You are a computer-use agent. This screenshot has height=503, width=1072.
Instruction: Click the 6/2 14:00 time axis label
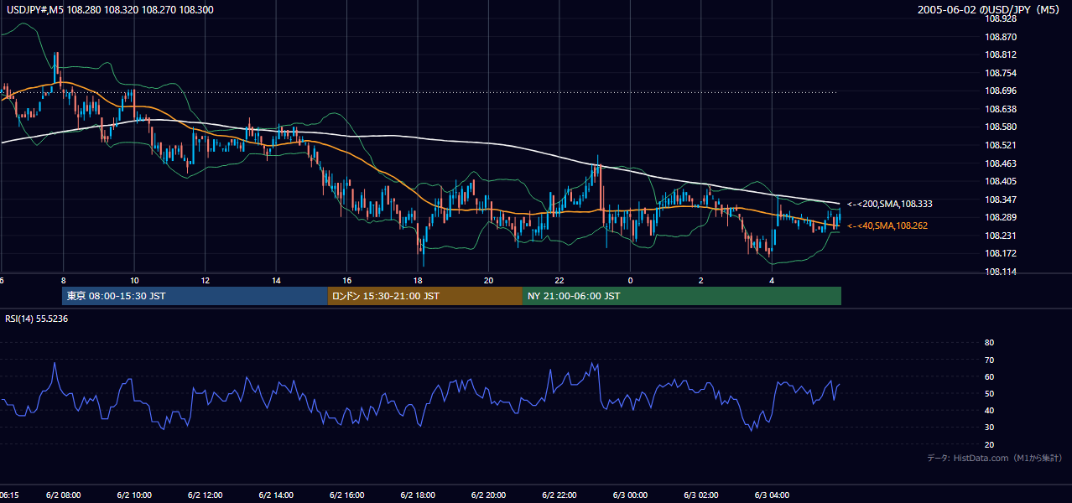click(x=276, y=495)
